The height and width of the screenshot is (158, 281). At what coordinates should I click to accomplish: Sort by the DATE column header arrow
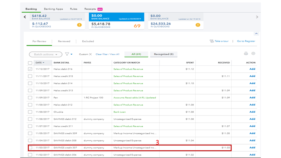(43, 62)
